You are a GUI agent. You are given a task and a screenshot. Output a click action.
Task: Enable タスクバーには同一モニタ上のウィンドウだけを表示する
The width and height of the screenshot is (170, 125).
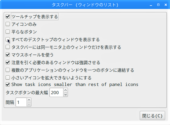pos(8,47)
